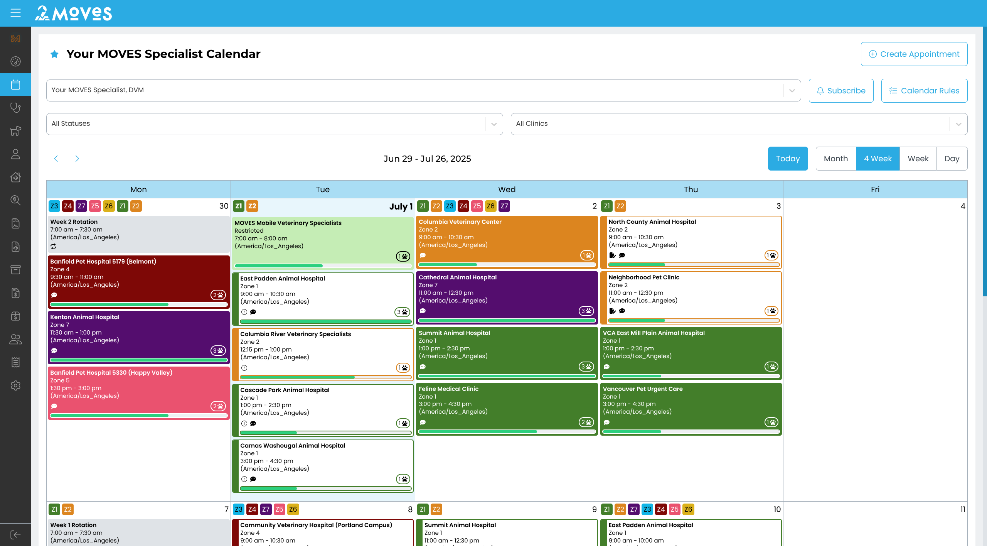
Task: Click Z2 orange zone tag on Thursday 3
Action: [620, 206]
